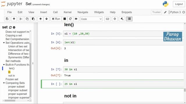Screen dimensions: 186x104
Task: Click the hammer toolbar icon
Action: pyautogui.click(x=122, y=19)
